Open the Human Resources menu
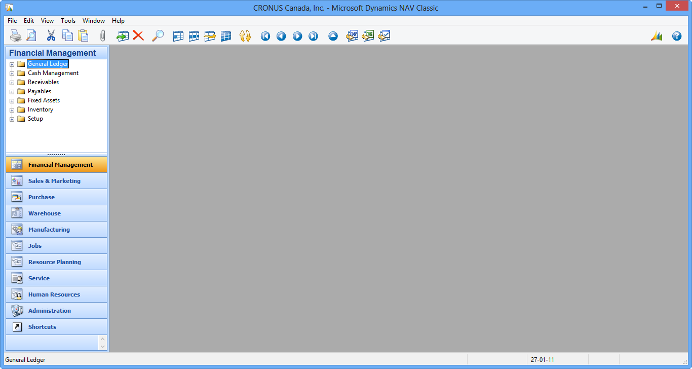This screenshot has height=369, width=692. point(57,294)
